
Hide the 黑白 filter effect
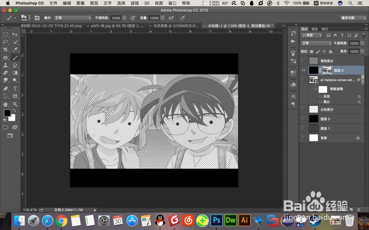[x=320, y=102]
